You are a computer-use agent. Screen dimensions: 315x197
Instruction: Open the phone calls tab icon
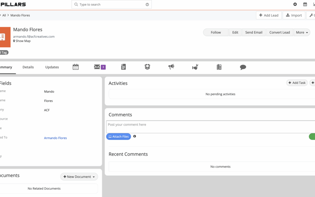point(219,67)
